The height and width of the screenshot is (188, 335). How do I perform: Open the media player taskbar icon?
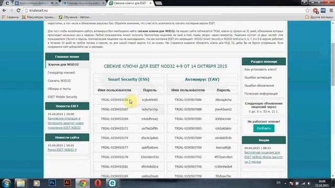pos(37,183)
